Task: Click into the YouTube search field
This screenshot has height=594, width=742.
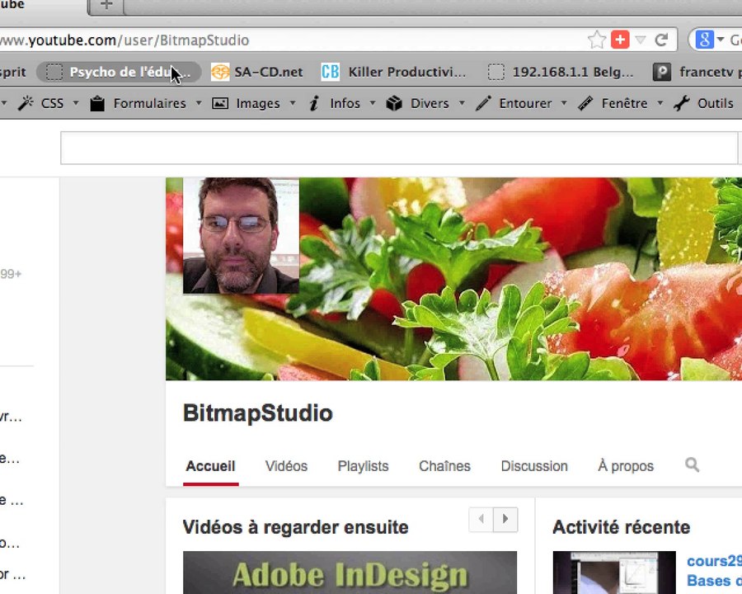Action: (399, 148)
